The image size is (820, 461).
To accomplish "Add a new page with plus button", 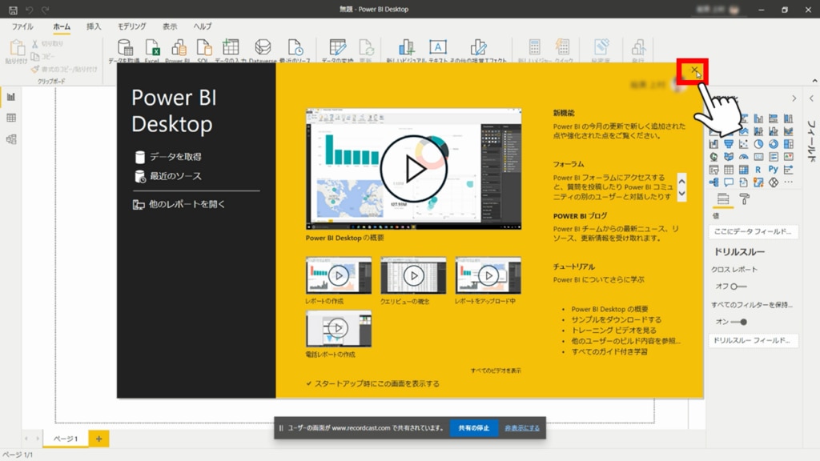I will pos(98,439).
